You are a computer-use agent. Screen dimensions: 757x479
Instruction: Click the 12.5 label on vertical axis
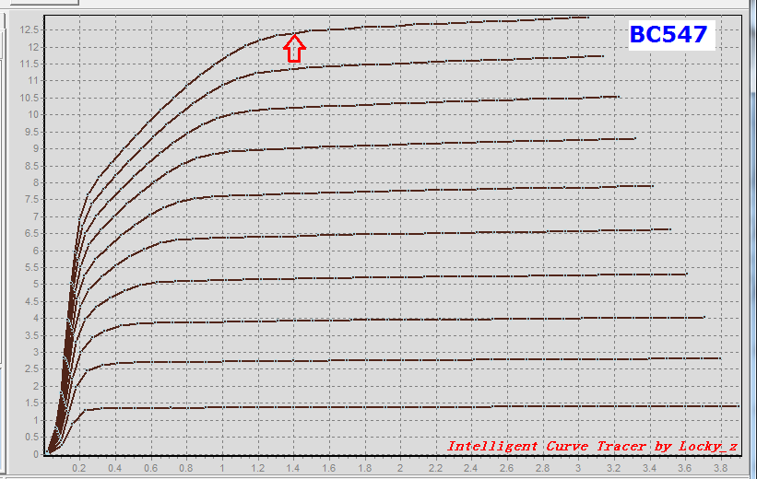(x=29, y=29)
